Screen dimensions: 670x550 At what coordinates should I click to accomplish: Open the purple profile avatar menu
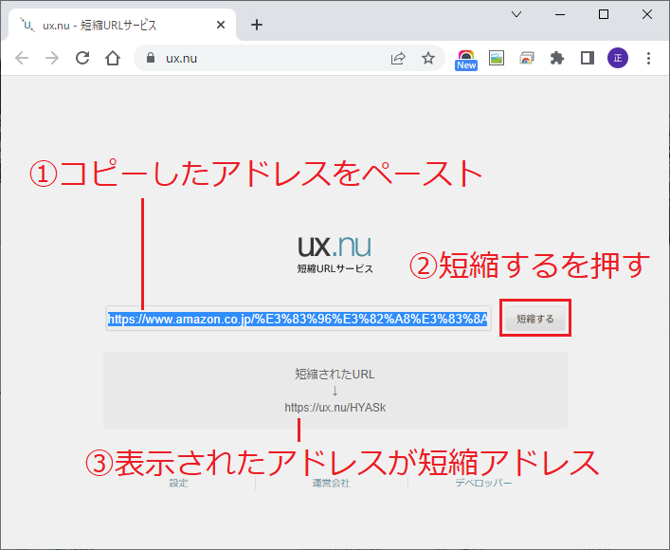(x=618, y=58)
